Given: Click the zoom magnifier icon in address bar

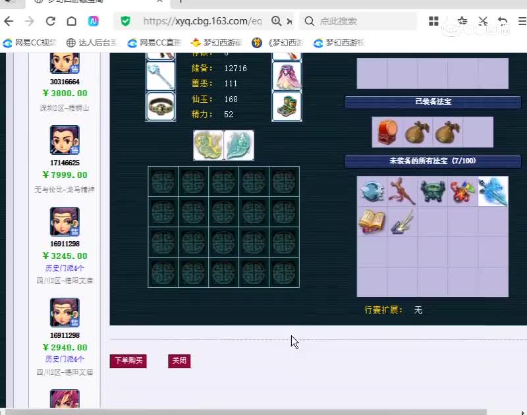Looking at the screenshot, I should [x=276, y=21].
